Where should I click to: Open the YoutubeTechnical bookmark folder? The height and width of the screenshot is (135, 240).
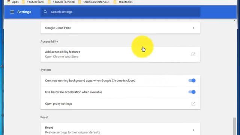pyautogui.click(x=61, y=2)
